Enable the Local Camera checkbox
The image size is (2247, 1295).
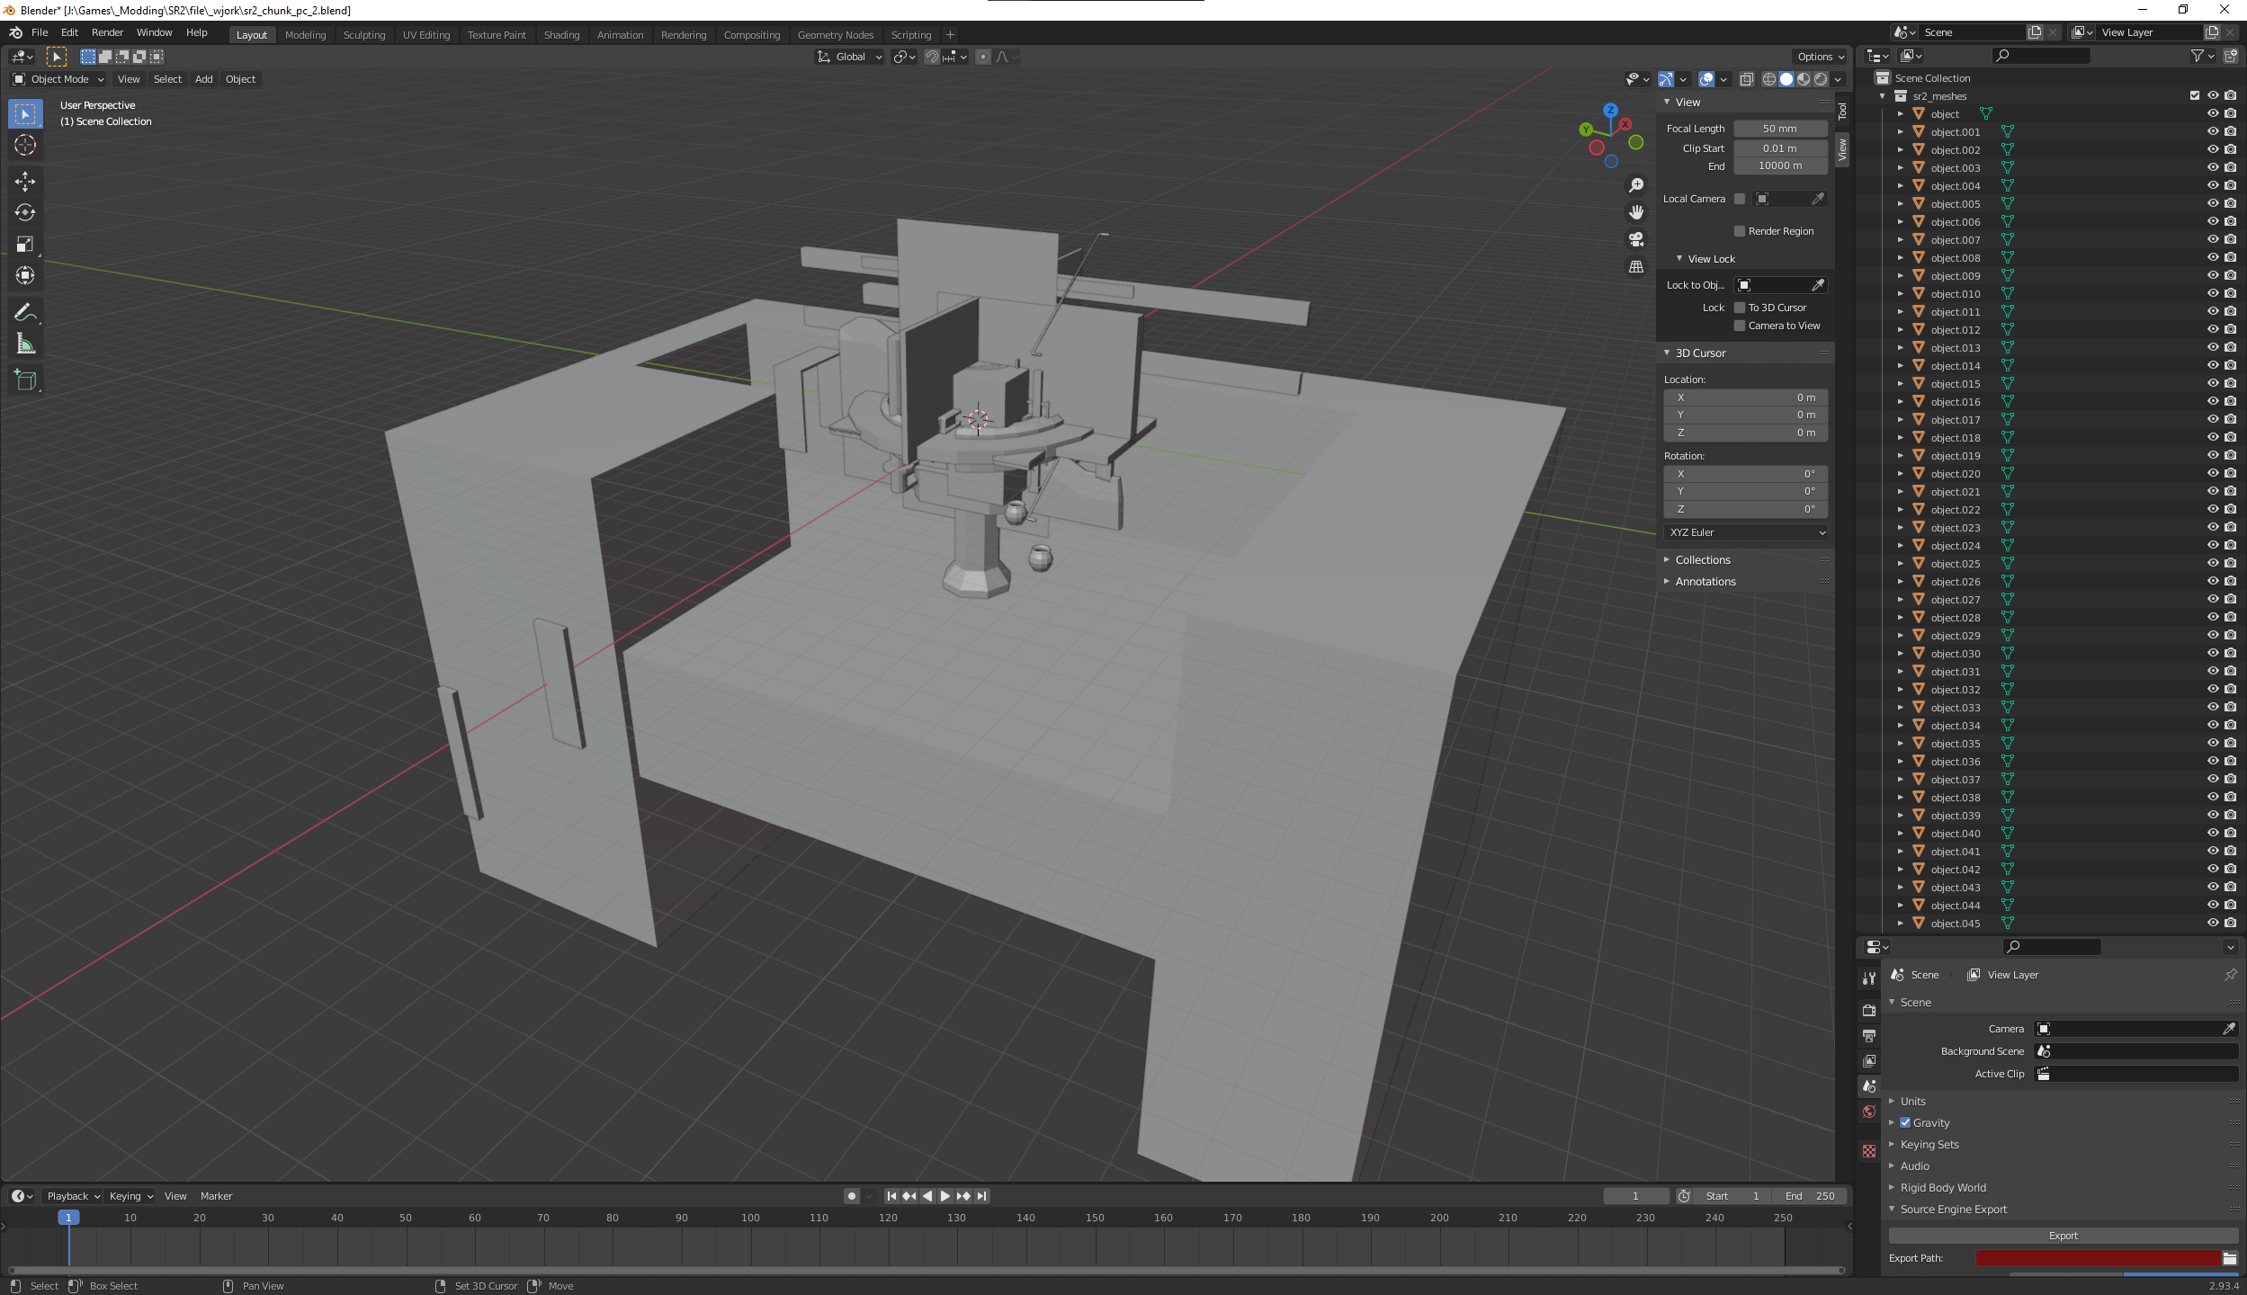1740,199
